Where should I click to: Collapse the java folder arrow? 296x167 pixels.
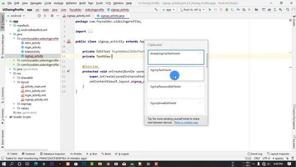coord(10,34)
